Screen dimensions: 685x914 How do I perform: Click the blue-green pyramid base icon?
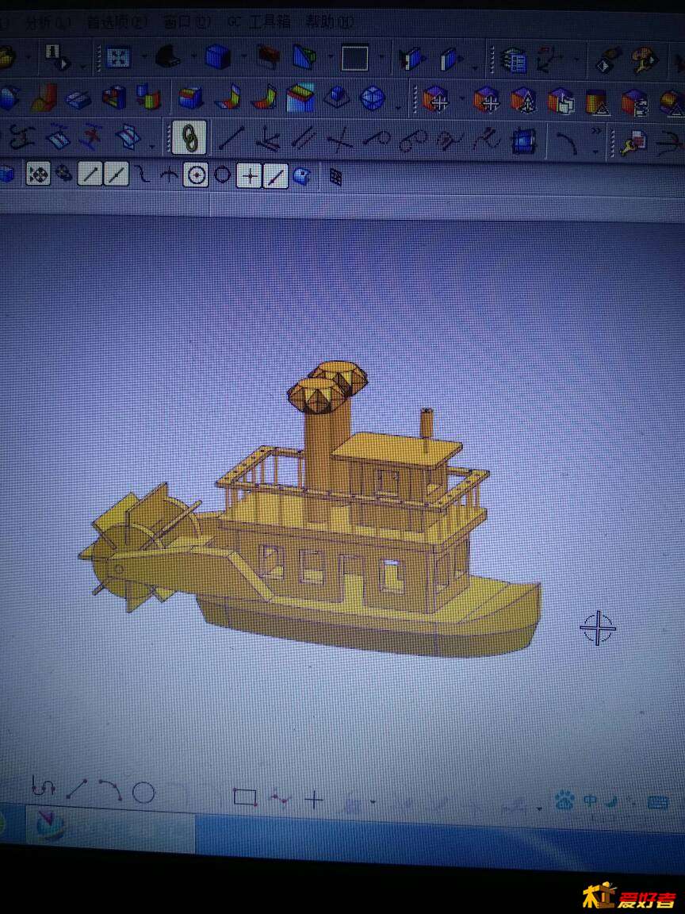(336, 98)
